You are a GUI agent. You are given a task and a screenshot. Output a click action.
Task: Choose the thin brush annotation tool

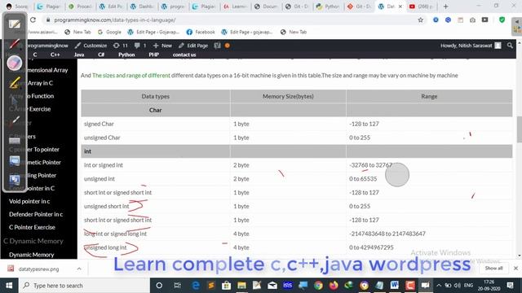coord(15,121)
